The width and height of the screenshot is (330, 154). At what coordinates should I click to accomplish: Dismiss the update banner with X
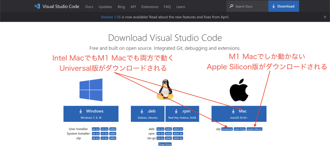(325, 17)
